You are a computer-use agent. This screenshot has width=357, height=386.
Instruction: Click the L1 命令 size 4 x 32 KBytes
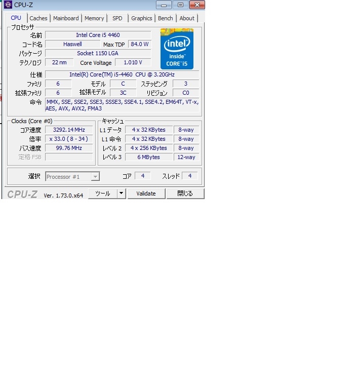148,139
